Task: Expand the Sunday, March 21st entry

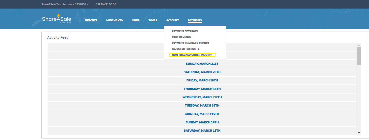Action: click(202, 64)
